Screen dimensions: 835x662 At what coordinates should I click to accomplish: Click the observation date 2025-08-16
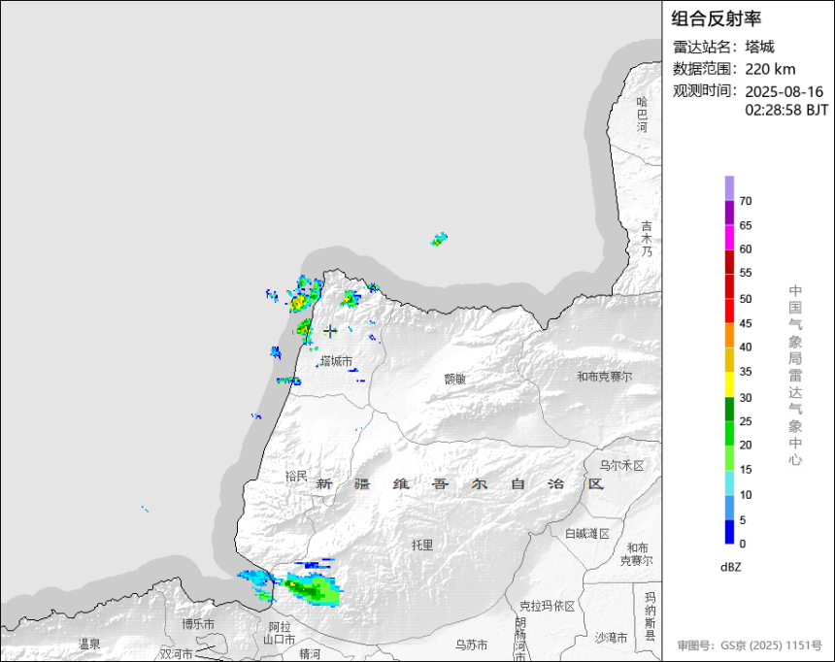coord(784,91)
